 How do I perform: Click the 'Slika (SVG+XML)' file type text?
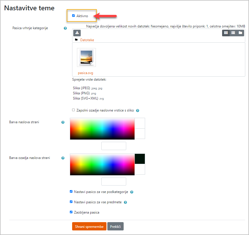(x=86, y=98)
